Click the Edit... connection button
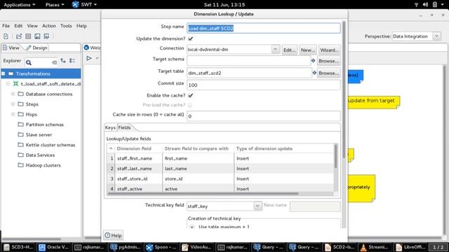The image size is (449, 252). click(x=290, y=50)
